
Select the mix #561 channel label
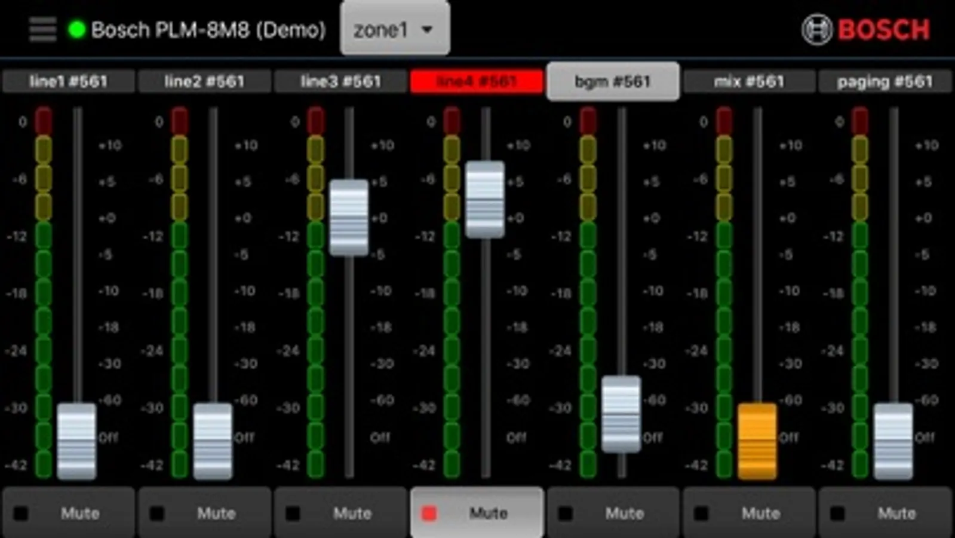[749, 81]
